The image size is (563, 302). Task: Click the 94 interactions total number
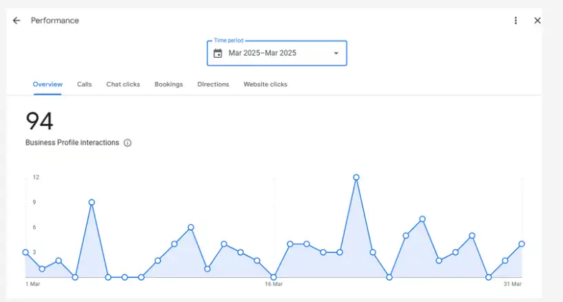(x=39, y=122)
